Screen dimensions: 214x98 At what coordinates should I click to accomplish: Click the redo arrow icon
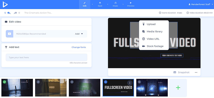coord(15,13)
